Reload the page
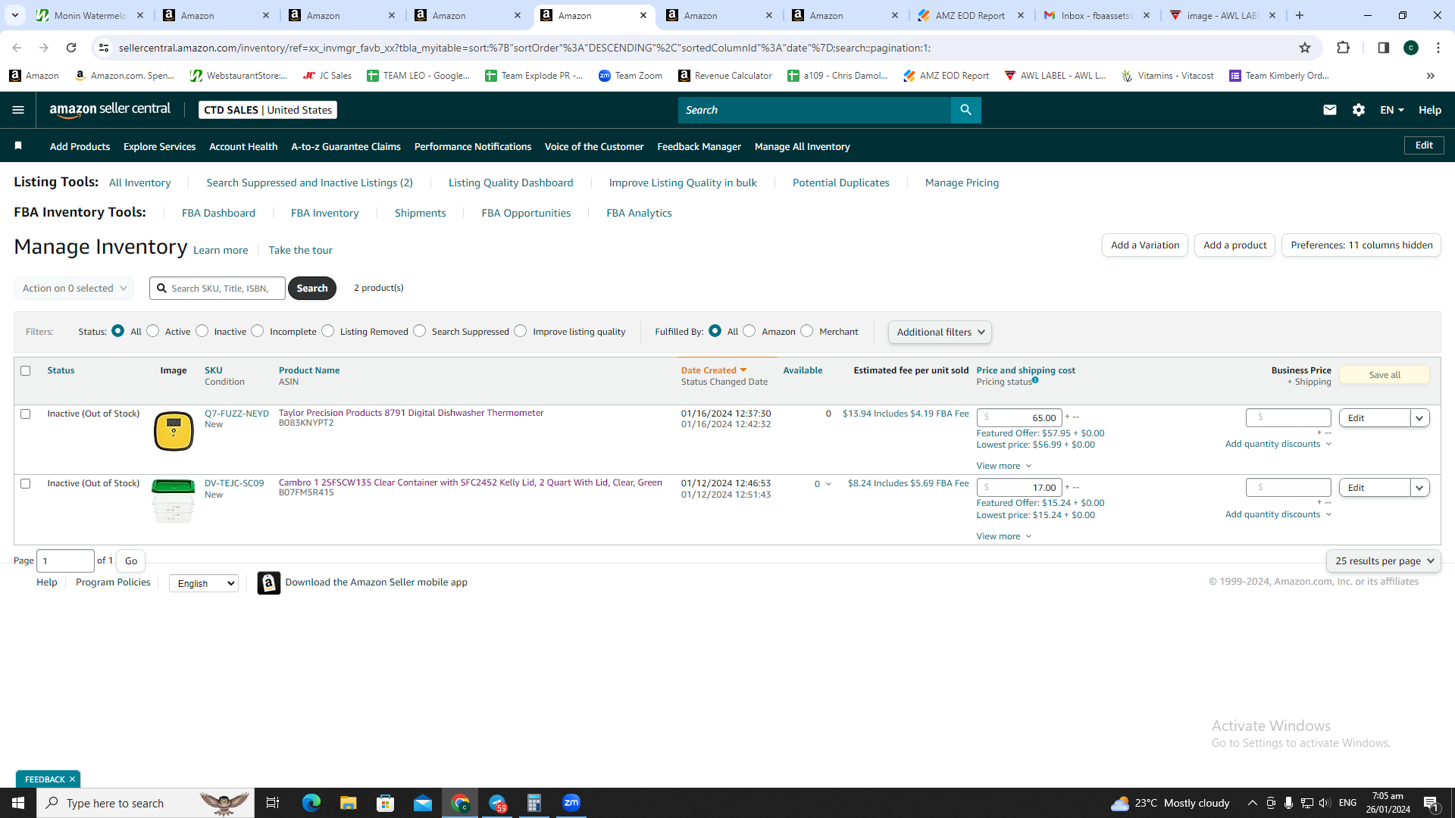 pos(71,48)
